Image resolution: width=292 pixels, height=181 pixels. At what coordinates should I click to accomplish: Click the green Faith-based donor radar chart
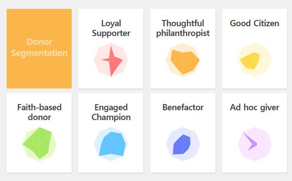click(x=40, y=144)
